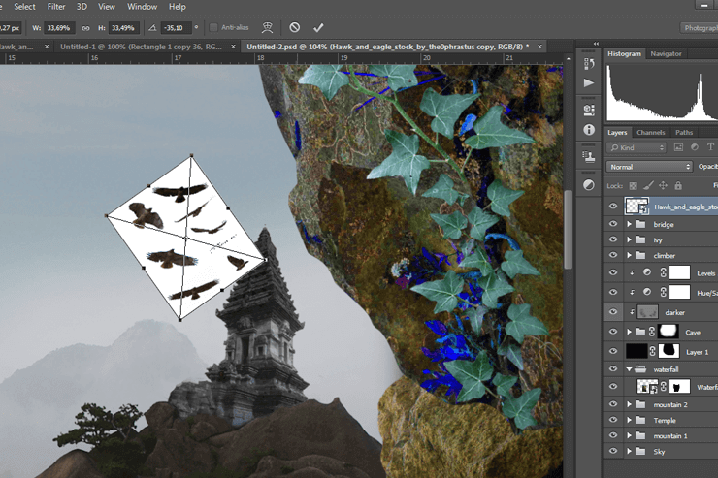The image size is (718, 478).
Task: Enable the Anti-alias checkbox
Action: point(212,28)
